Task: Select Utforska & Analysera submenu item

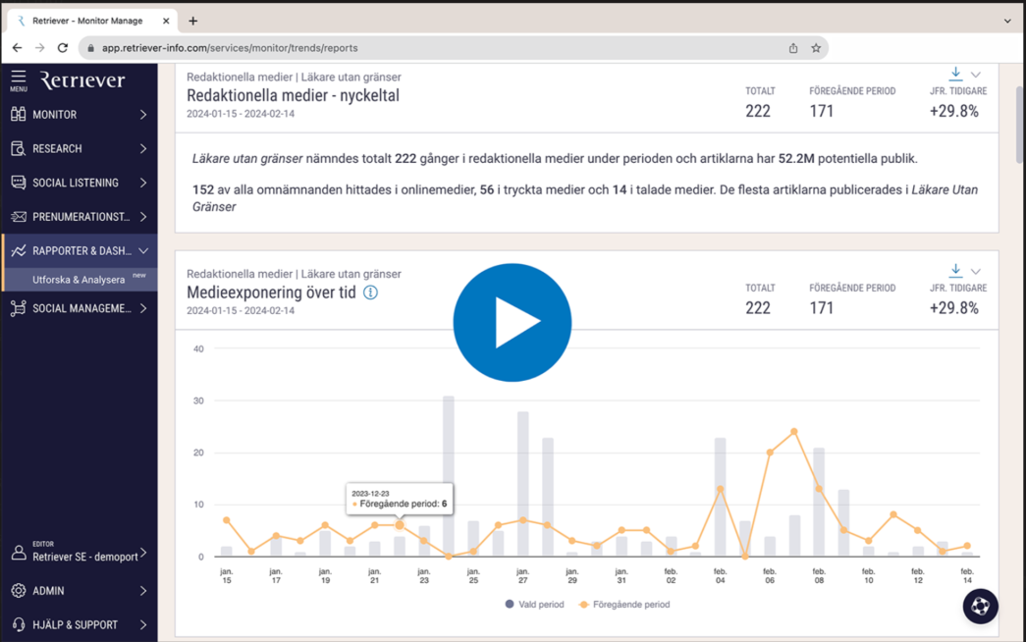Action: 80,280
